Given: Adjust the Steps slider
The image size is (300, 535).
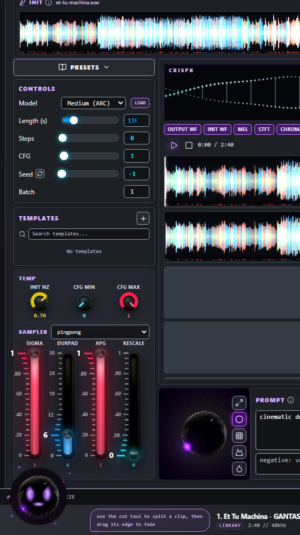Looking at the screenshot, I should (90, 138).
